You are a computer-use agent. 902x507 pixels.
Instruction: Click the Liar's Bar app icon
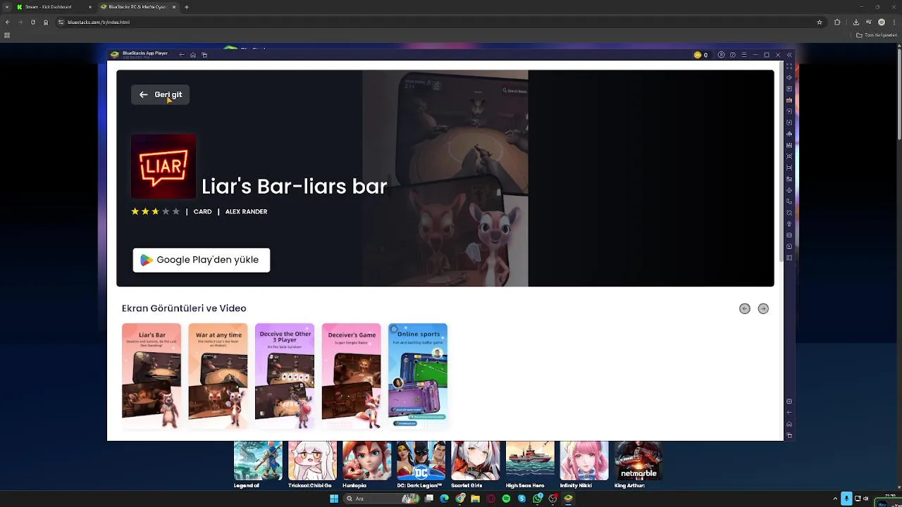click(163, 166)
